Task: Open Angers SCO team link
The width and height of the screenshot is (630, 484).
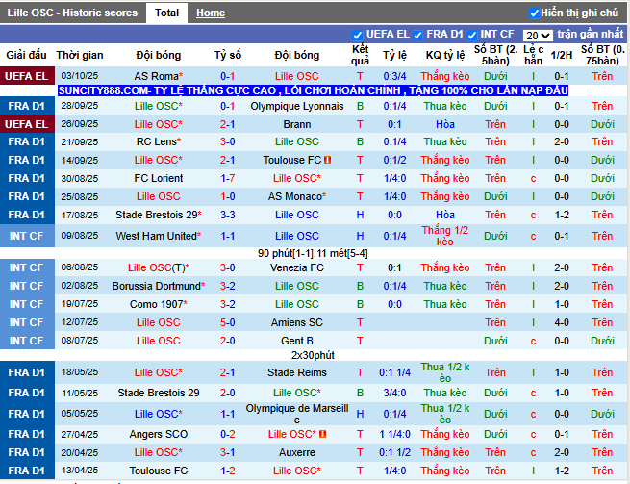Action: tap(159, 434)
